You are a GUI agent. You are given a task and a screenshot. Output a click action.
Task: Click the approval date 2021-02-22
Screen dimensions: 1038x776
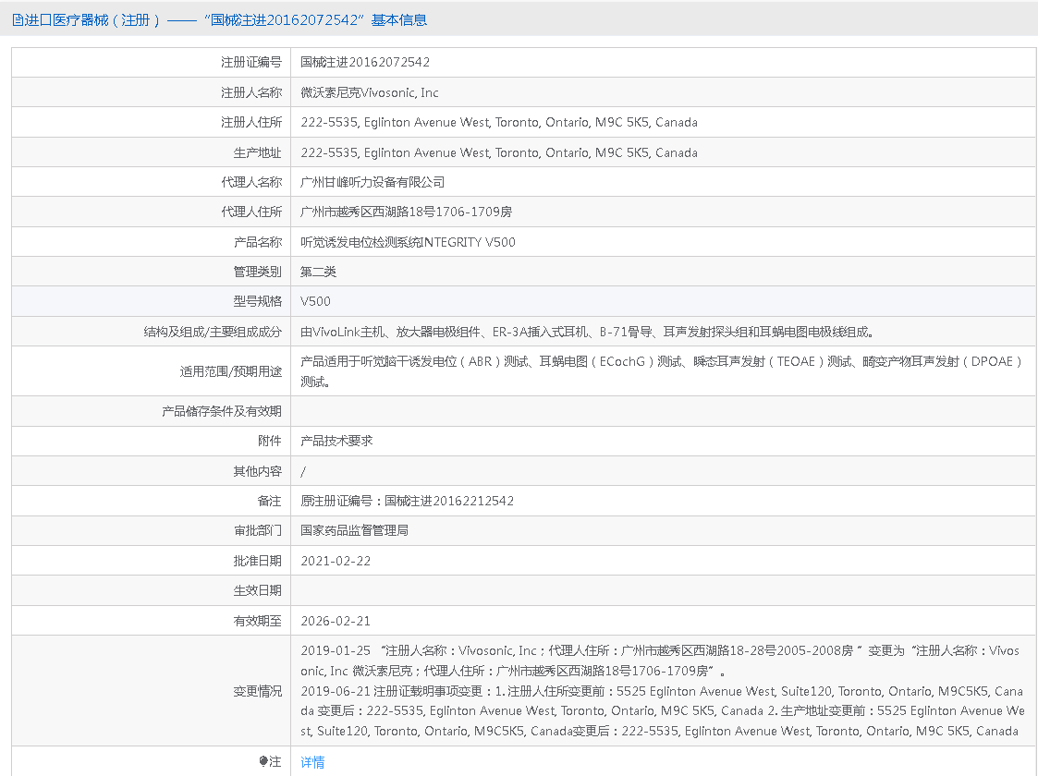(336, 561)
